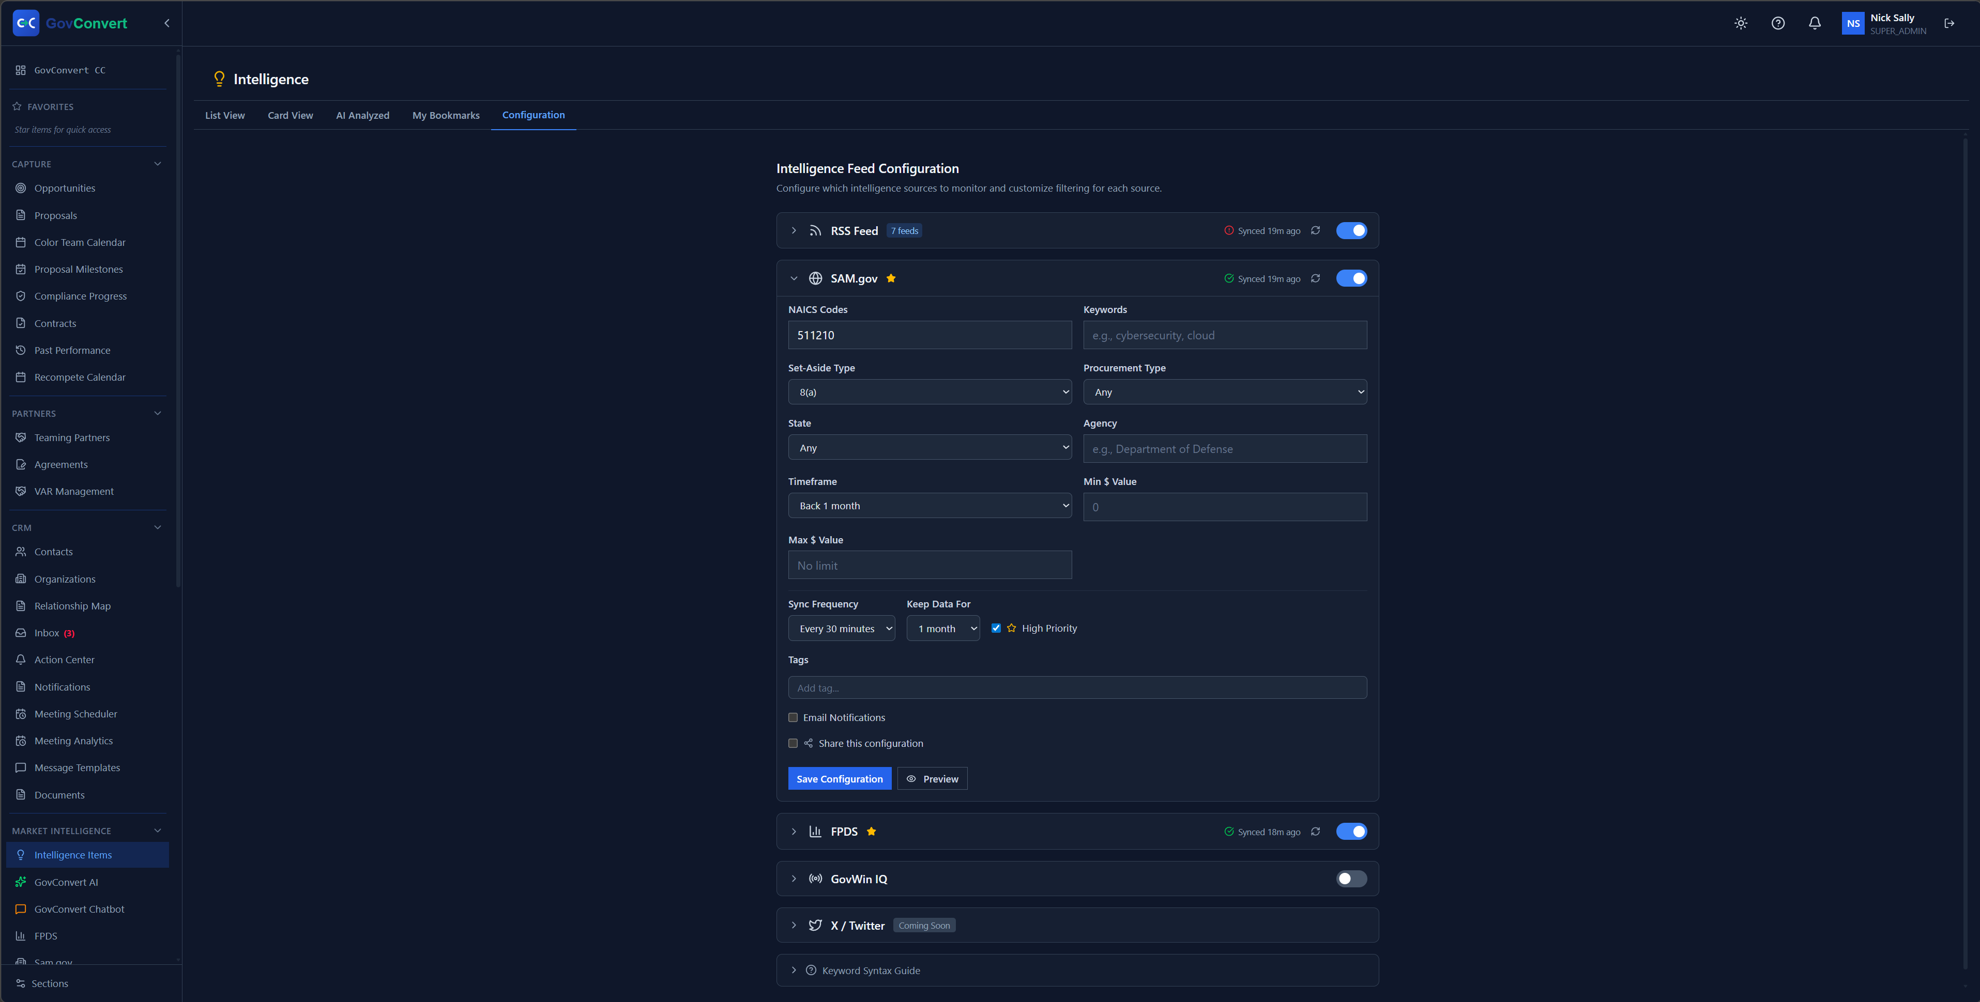Disable the RSS Feed toggle switch
This screenshot has width=1980, height=1002.
coord(1351,230)
